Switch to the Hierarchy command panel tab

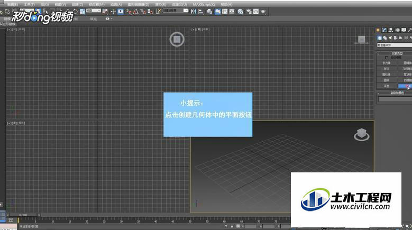click(391, 30)
